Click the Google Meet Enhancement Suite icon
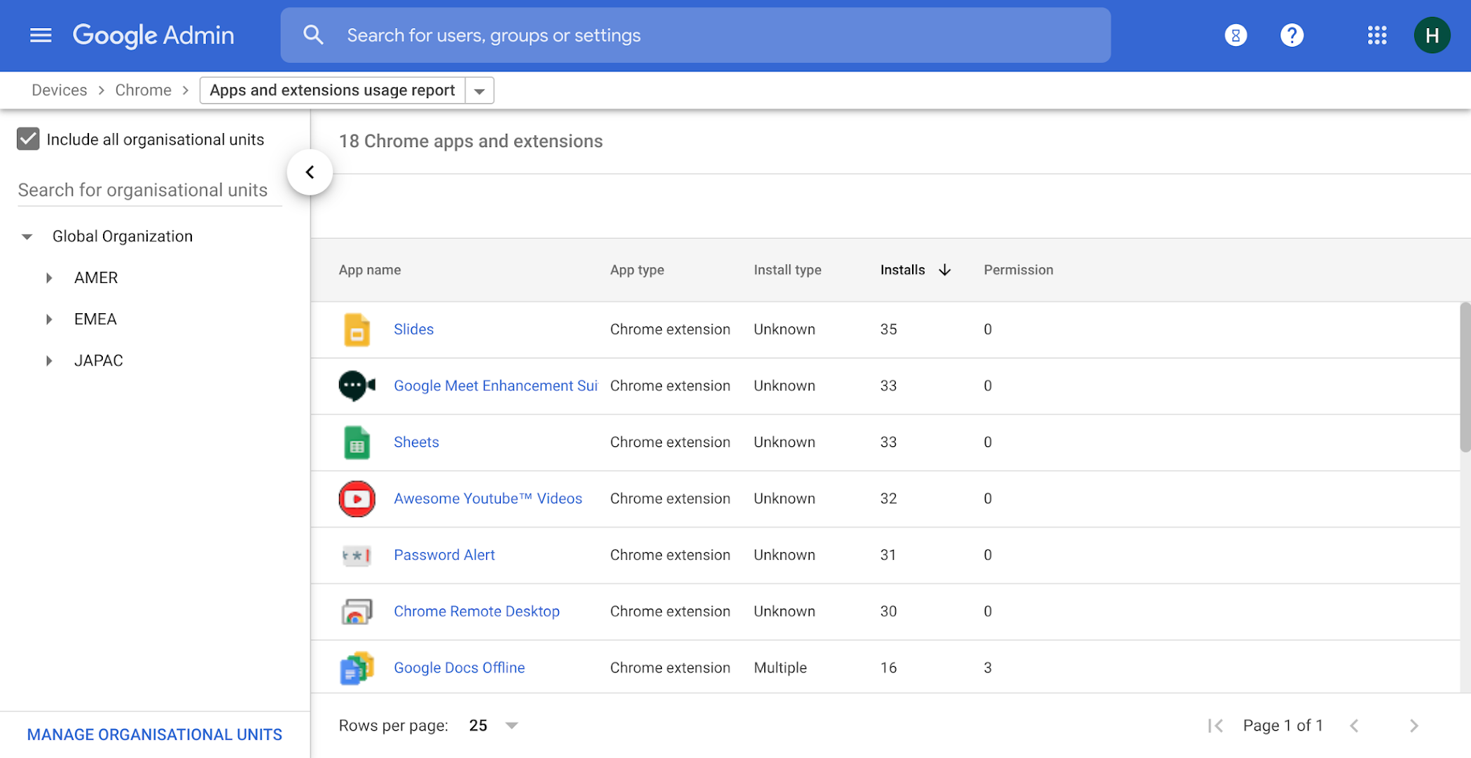Screen dimensions: 1471x758 [x=357, y=385]
